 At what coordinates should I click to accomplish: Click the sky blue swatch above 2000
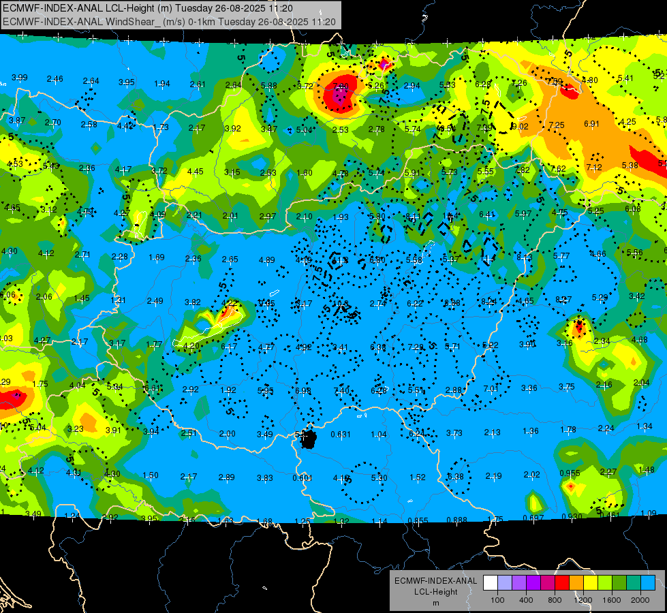pyautogui.click(x=649, y=582)
